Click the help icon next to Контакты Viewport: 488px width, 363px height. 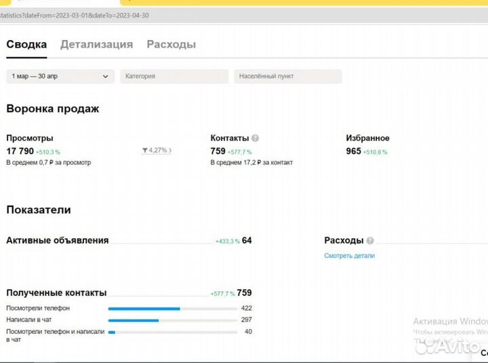pyautogui.click(x=256, y=138)
